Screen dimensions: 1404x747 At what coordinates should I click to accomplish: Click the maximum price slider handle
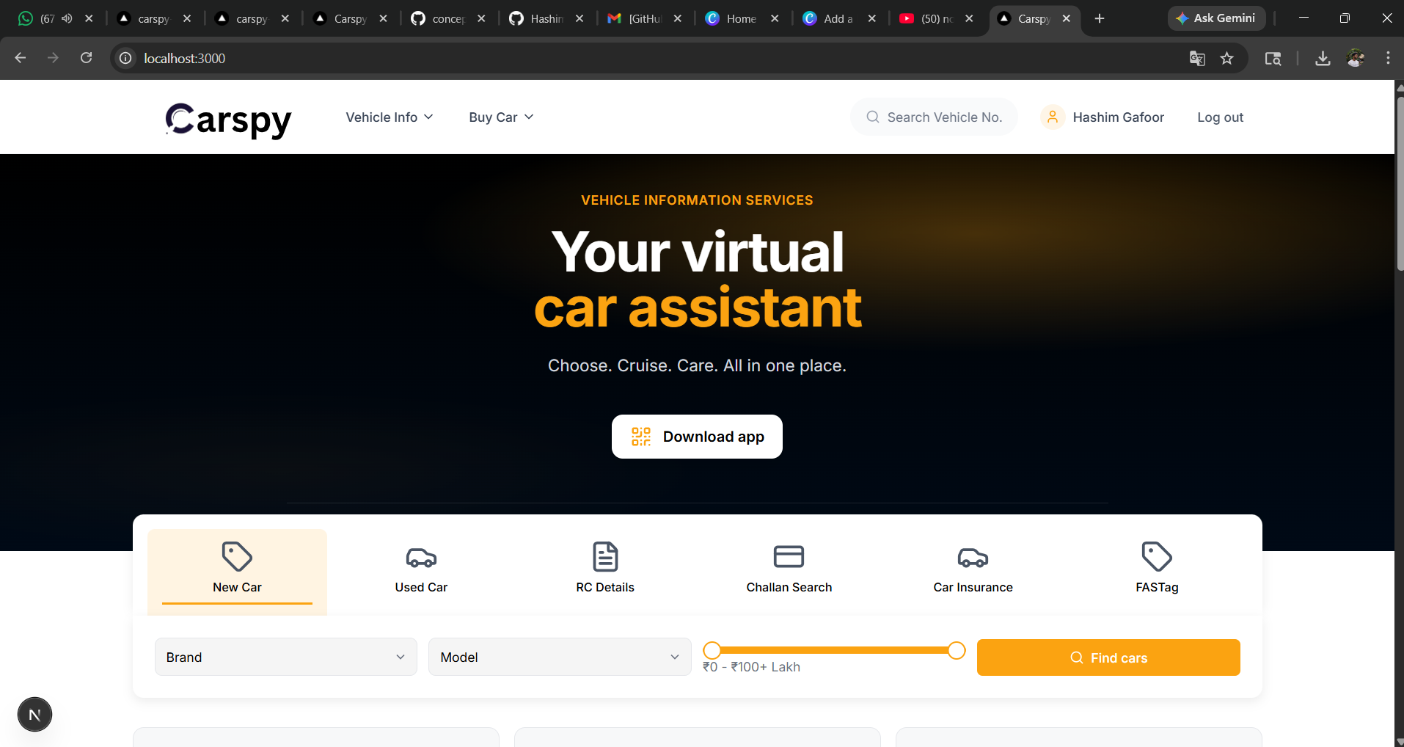957,650
